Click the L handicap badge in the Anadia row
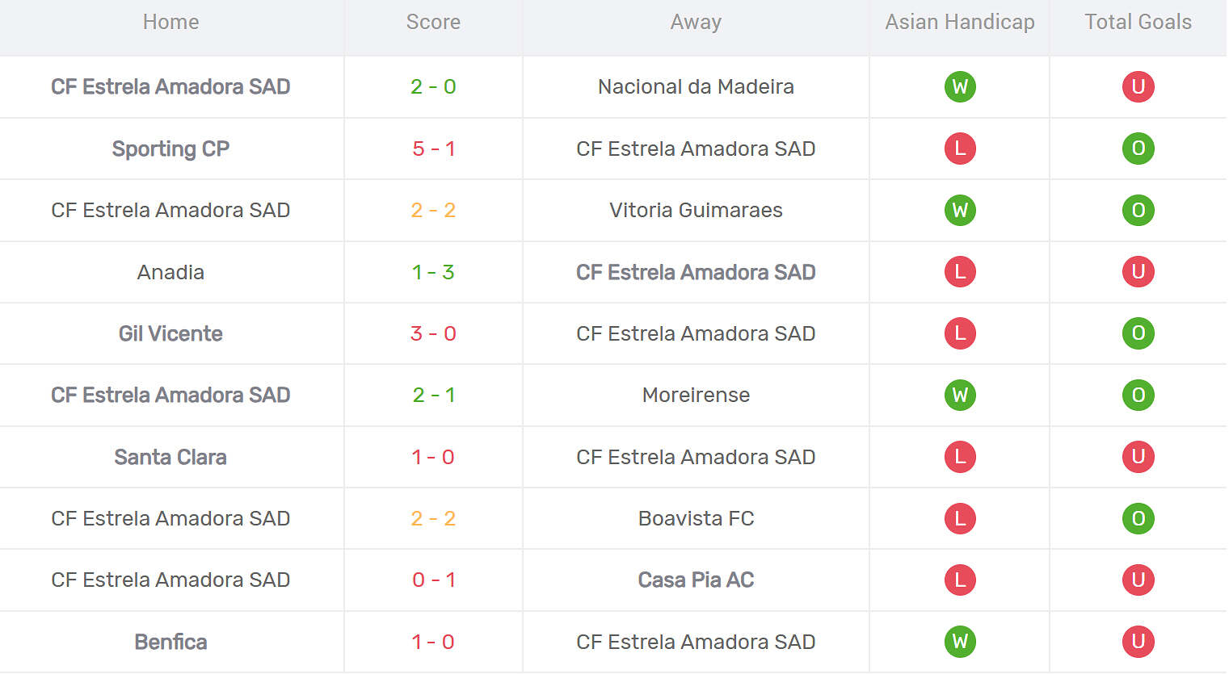 (960, 272)
